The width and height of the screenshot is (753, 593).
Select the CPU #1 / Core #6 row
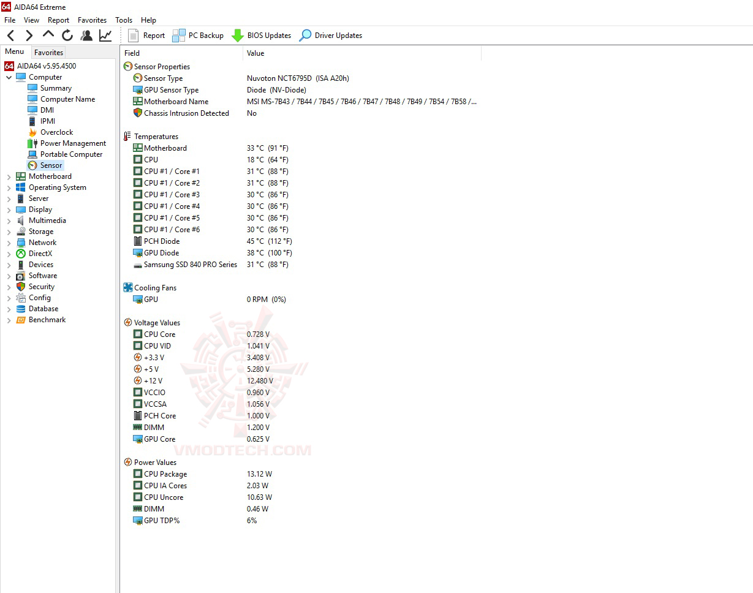[301, 230]
